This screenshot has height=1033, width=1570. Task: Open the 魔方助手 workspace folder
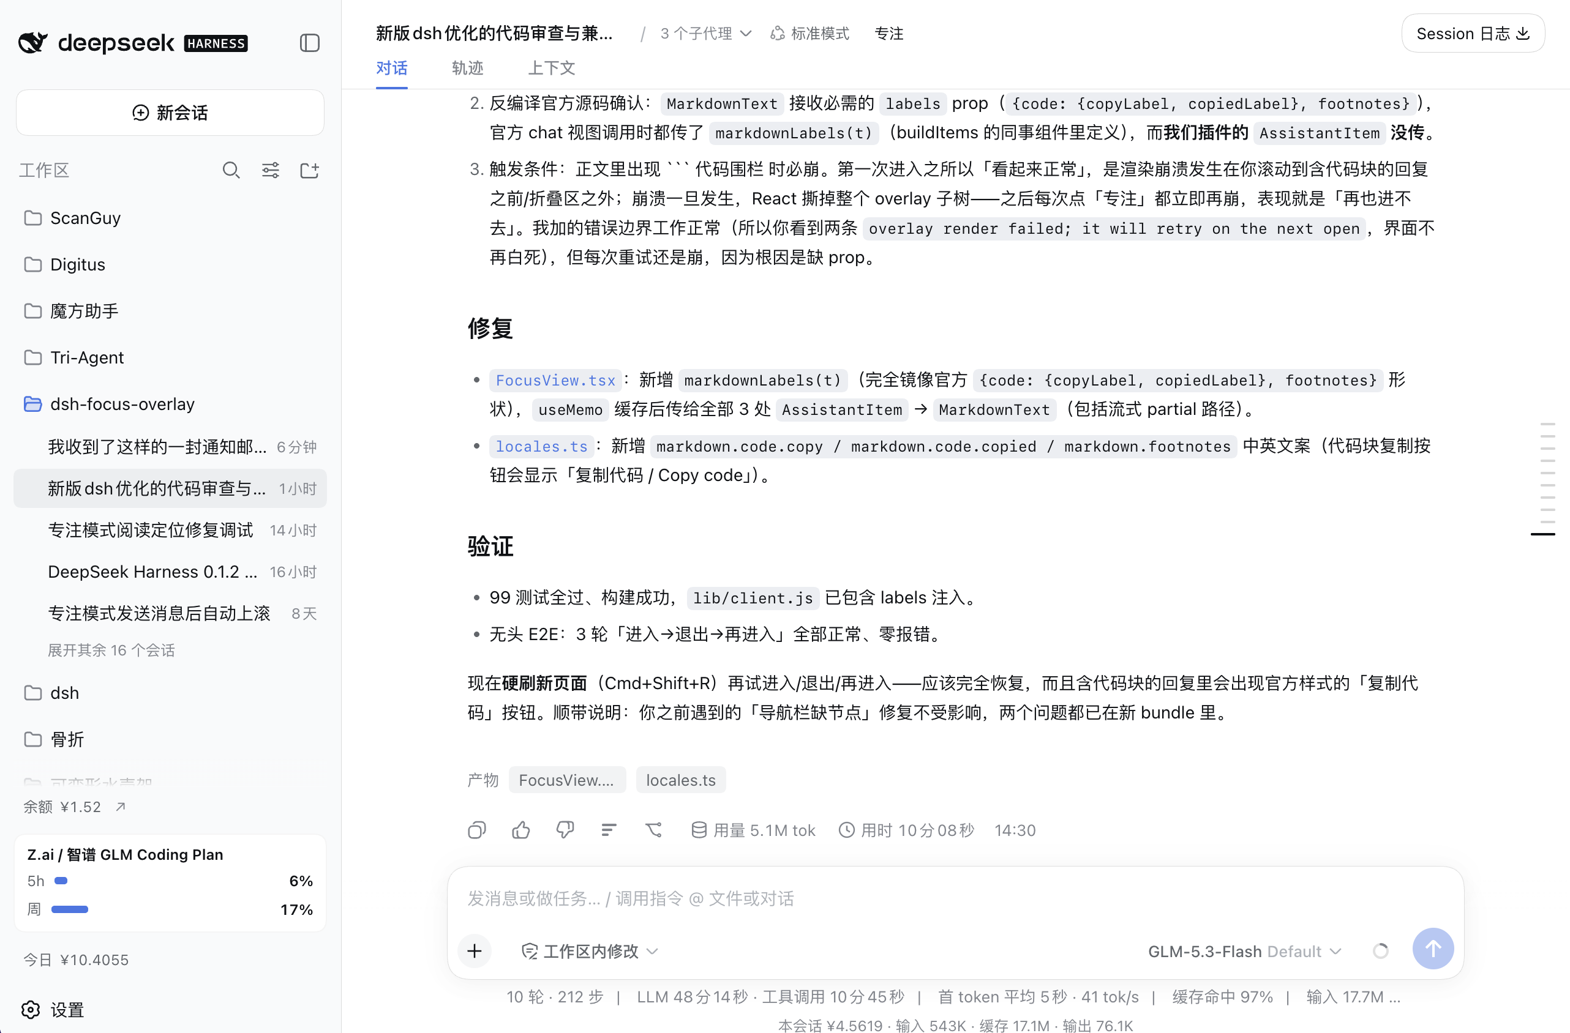[170, 310]
